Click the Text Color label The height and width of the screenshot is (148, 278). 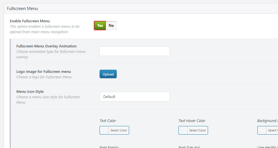(108, 121)
